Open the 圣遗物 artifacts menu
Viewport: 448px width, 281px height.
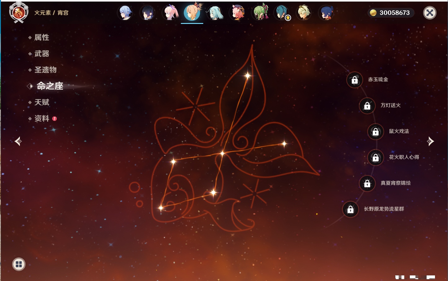[45, 70]
